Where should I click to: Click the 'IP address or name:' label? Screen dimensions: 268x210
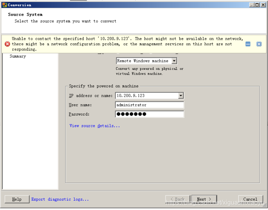click(91, 96)
